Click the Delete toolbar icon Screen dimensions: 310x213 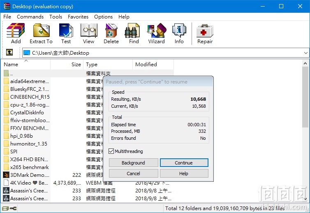pyautogui.click(x=111, y=30)
